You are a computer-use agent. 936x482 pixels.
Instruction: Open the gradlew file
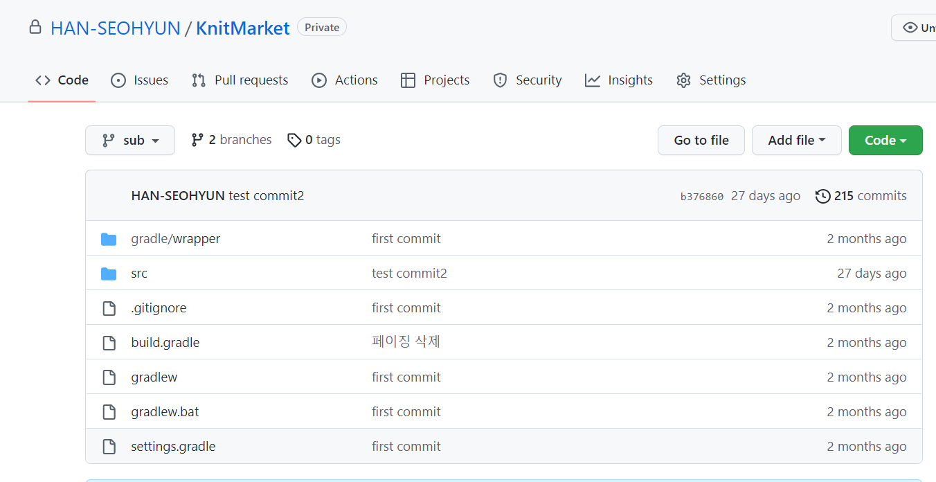tap(154, 377)
